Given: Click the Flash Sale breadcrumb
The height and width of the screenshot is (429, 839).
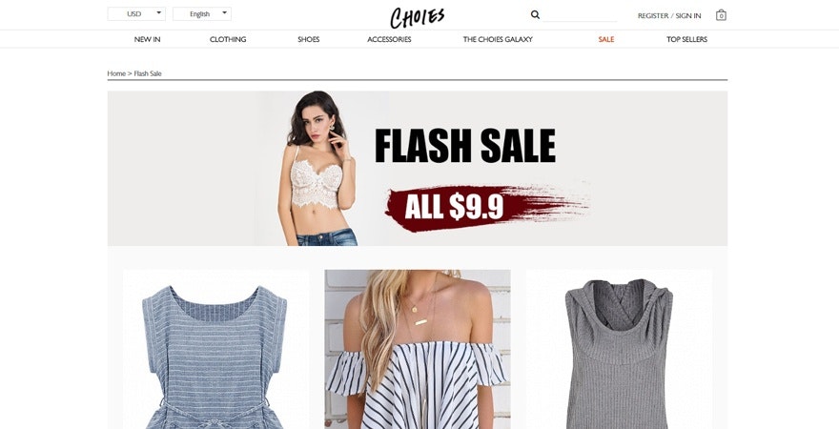Looking at the screenshot, I should 148,73.
